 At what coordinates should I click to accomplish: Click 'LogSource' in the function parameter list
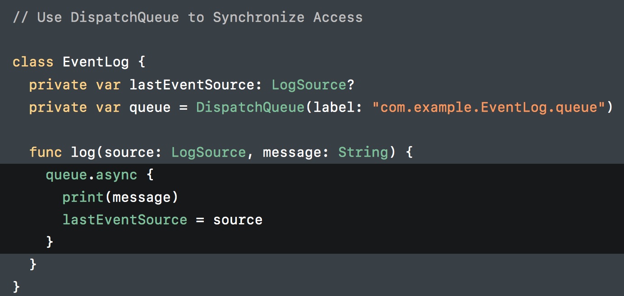pos(208,152)
